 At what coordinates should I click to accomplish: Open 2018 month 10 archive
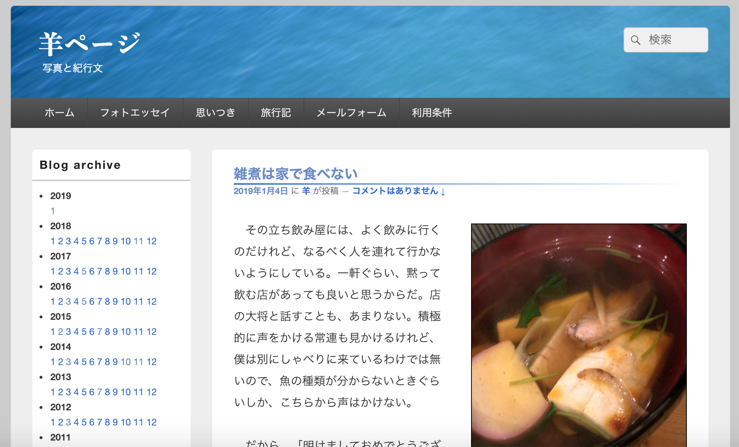point(126,241)
